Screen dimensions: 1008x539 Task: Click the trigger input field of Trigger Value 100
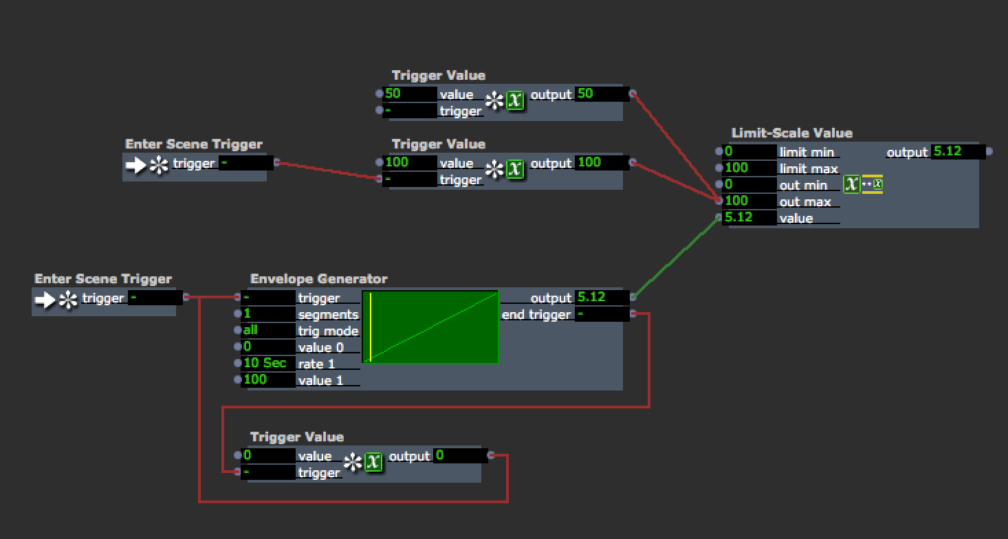coord(410,179)
